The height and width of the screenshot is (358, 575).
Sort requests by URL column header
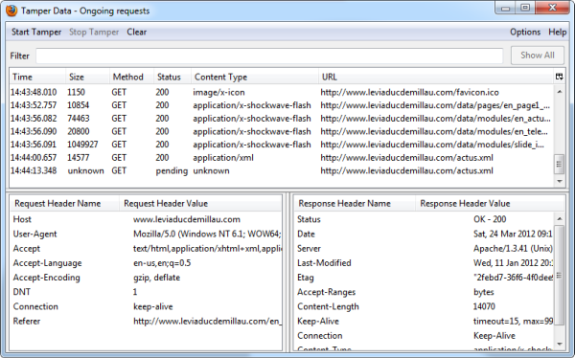click(436, 77)
